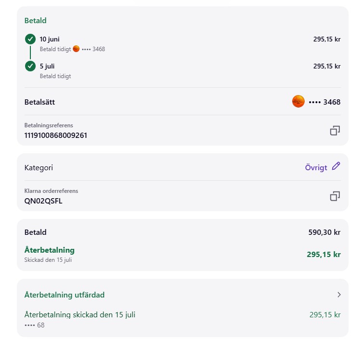364x339 pixels.
Task: Click the reference number 1119100868009261
Action: point(55,136)
